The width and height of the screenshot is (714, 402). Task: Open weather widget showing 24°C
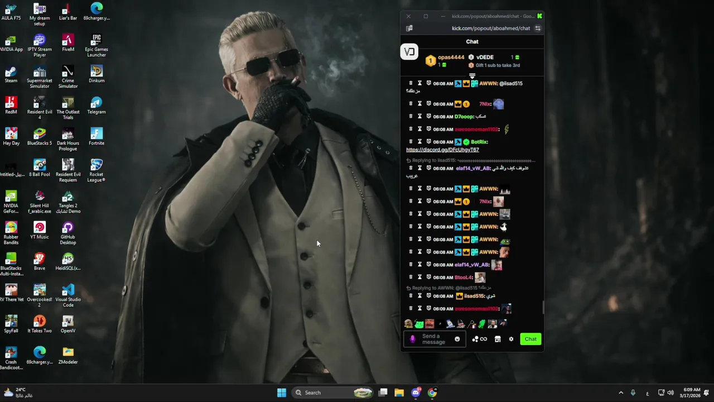[19, 393]
